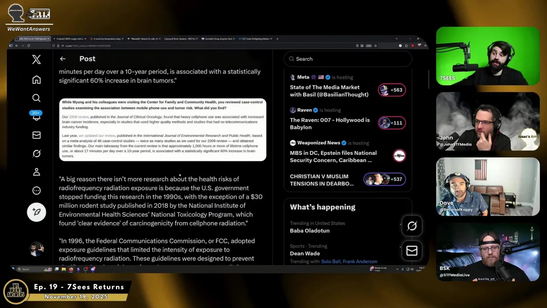Click the X logo in the sidebar
This screenshot has width=547, height=308.
point(36,59)
